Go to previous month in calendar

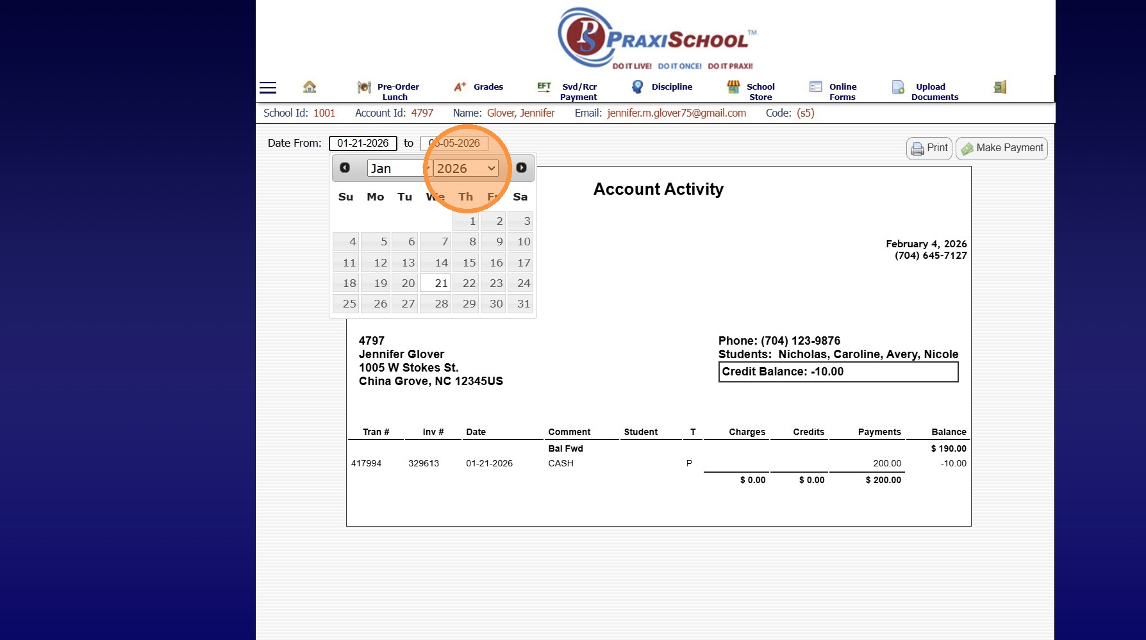click(345, 168)
